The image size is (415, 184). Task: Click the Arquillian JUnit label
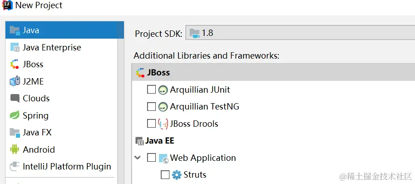point(200,90)
